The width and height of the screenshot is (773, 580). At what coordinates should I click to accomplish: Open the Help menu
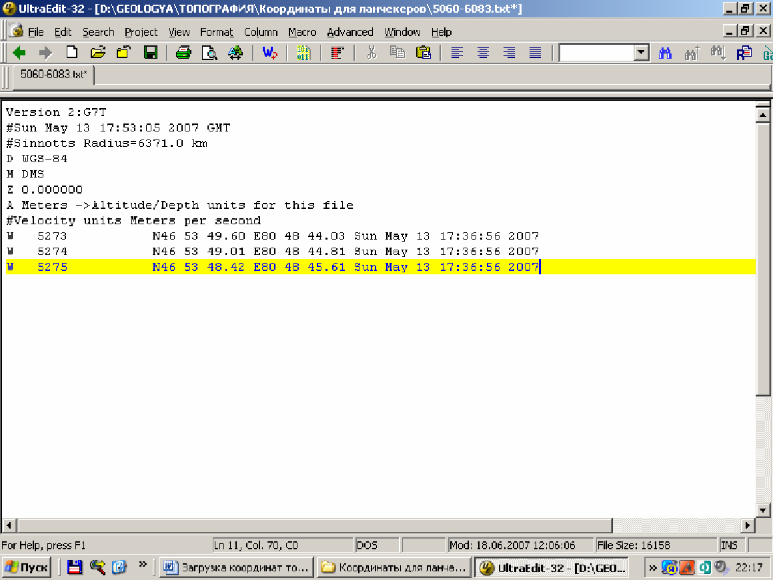pos(442,32)
